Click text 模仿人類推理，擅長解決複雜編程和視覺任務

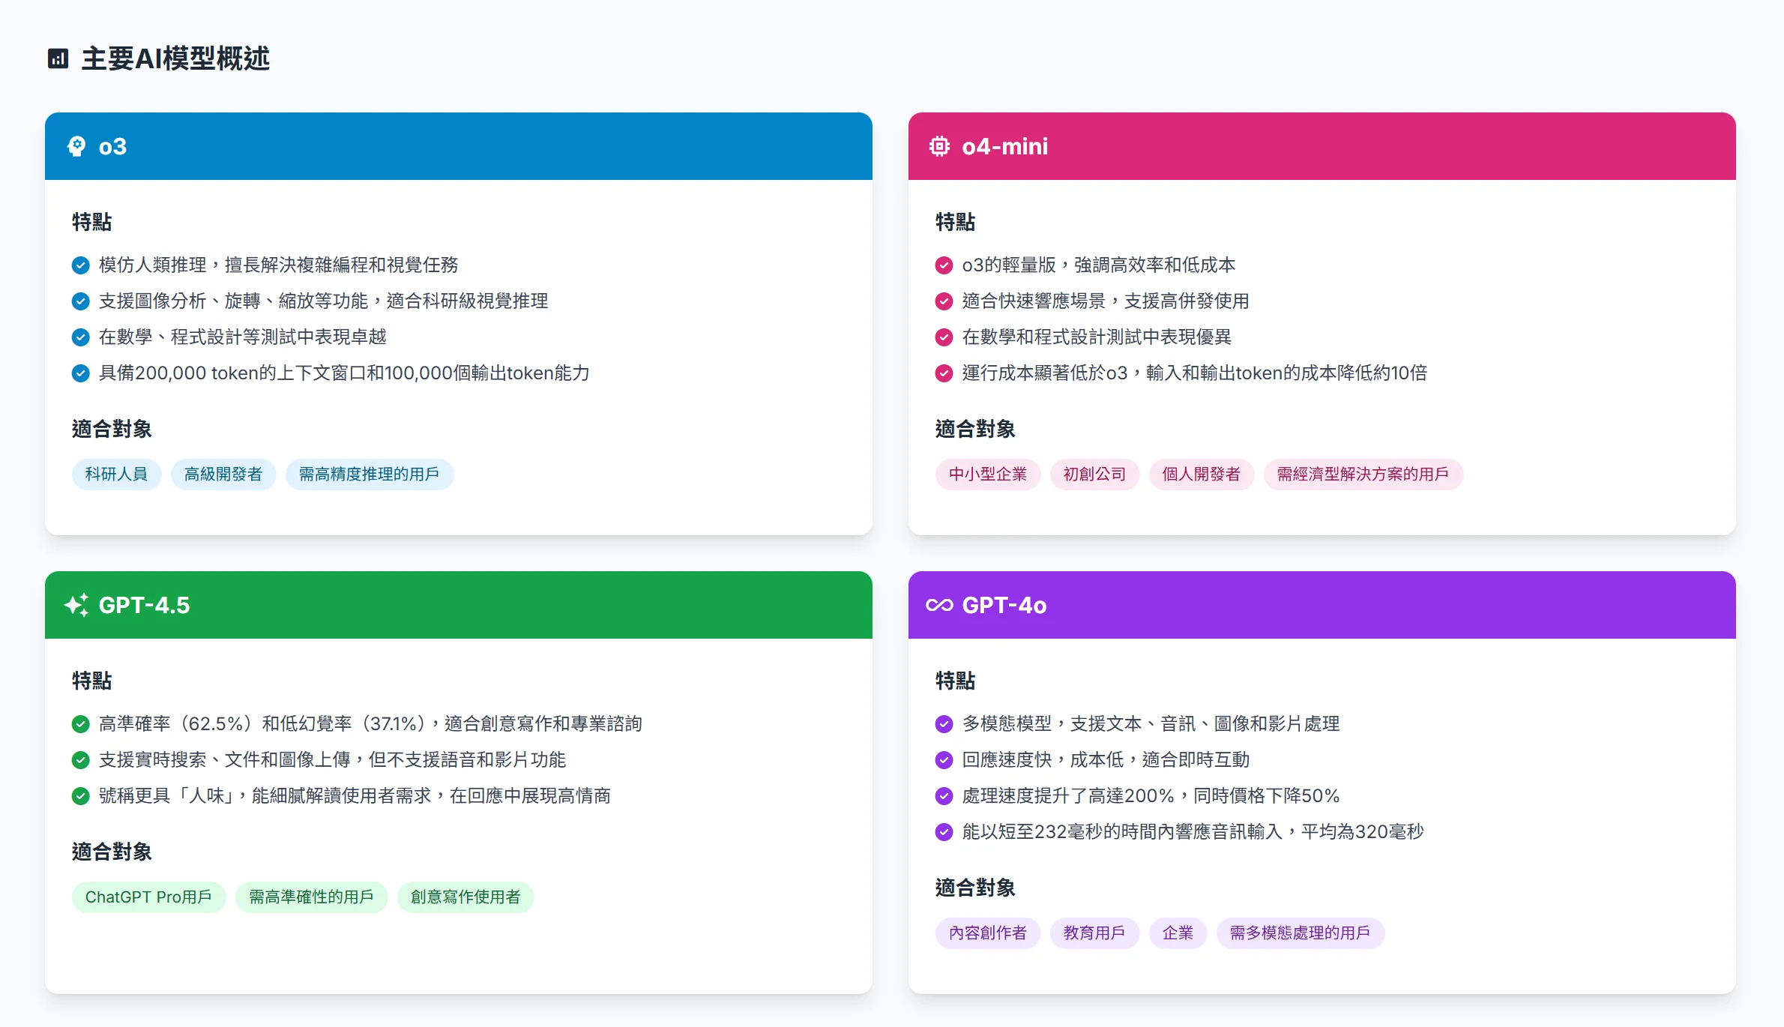(279, 265)
